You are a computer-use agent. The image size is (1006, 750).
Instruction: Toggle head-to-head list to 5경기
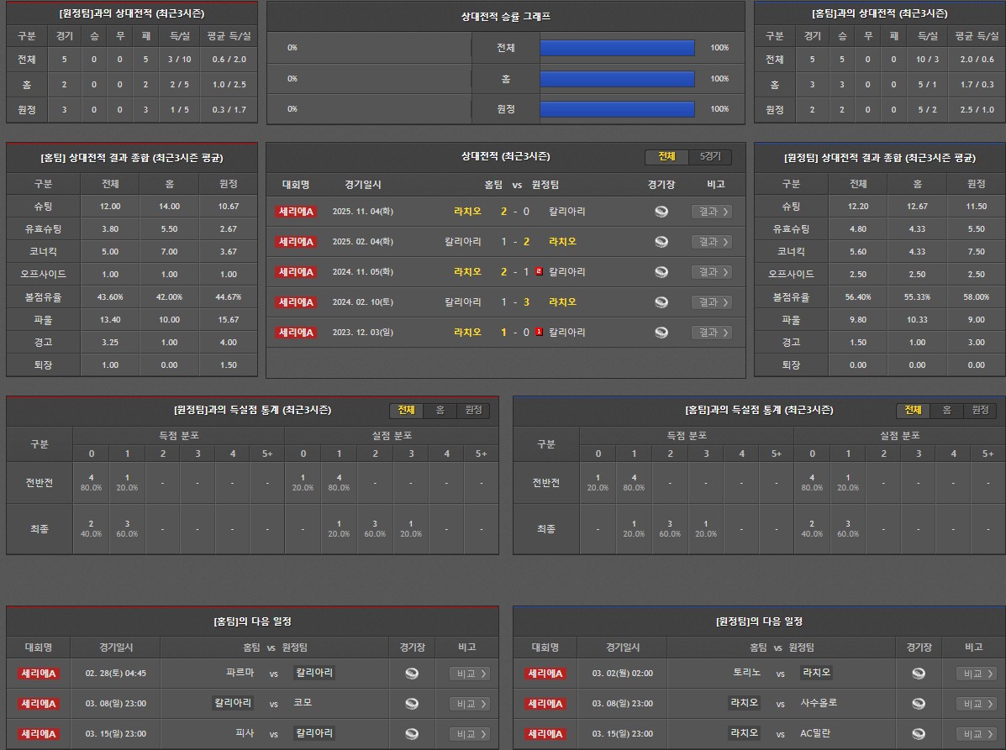point(710,157)
